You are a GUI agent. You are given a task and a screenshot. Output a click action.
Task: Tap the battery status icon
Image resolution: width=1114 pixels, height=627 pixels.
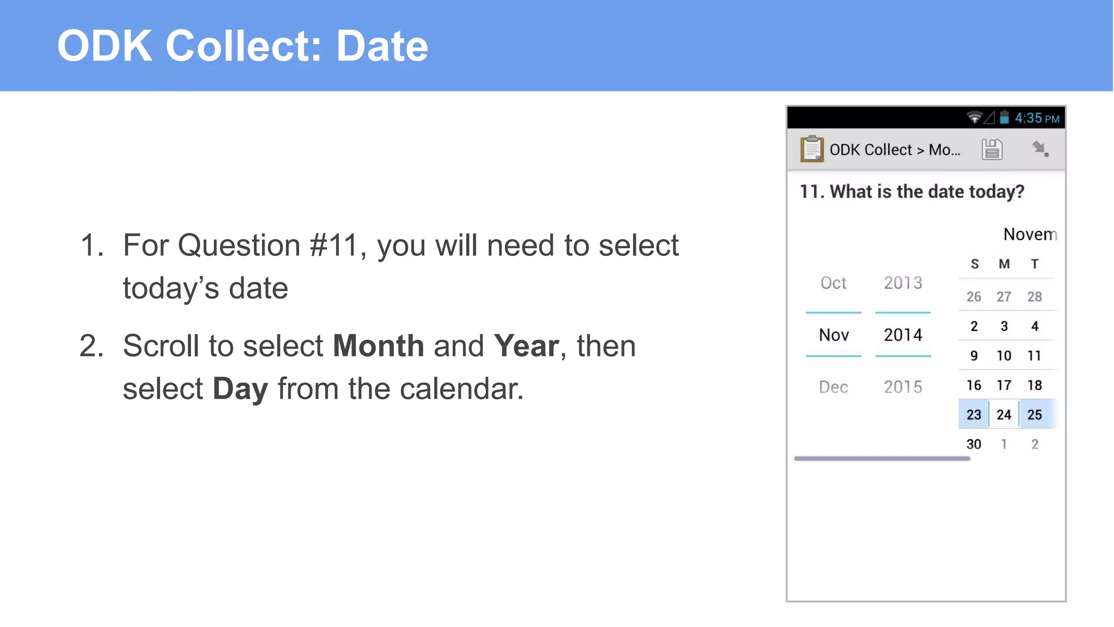click(1004, 118)
